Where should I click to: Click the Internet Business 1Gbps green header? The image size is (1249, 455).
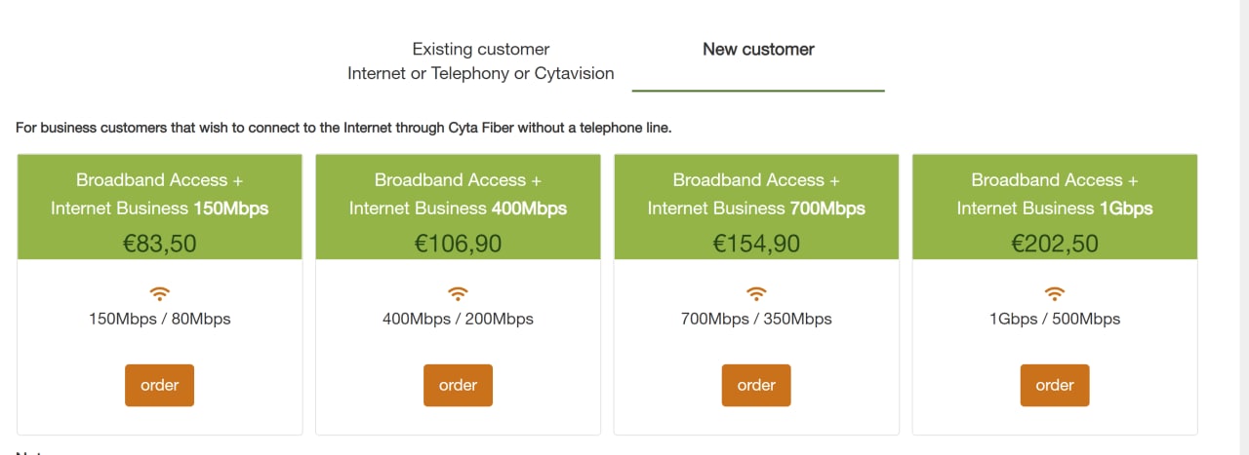(1055, 194)
